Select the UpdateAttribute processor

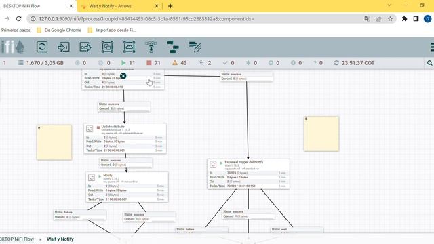pos(125,138)
